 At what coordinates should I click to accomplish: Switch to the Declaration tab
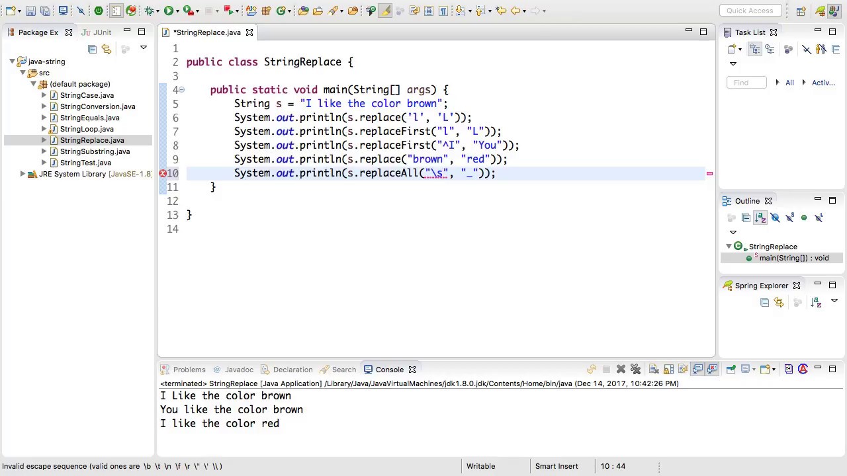coord(286,370)
